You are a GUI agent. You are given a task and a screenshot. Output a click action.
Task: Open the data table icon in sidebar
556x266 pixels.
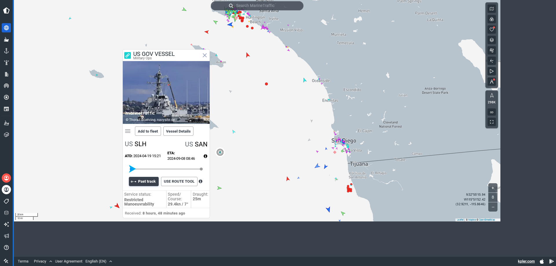pos(6,109)
